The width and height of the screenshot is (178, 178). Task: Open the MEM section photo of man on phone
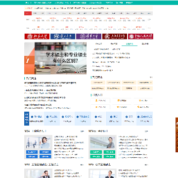(x=39, y=174)
